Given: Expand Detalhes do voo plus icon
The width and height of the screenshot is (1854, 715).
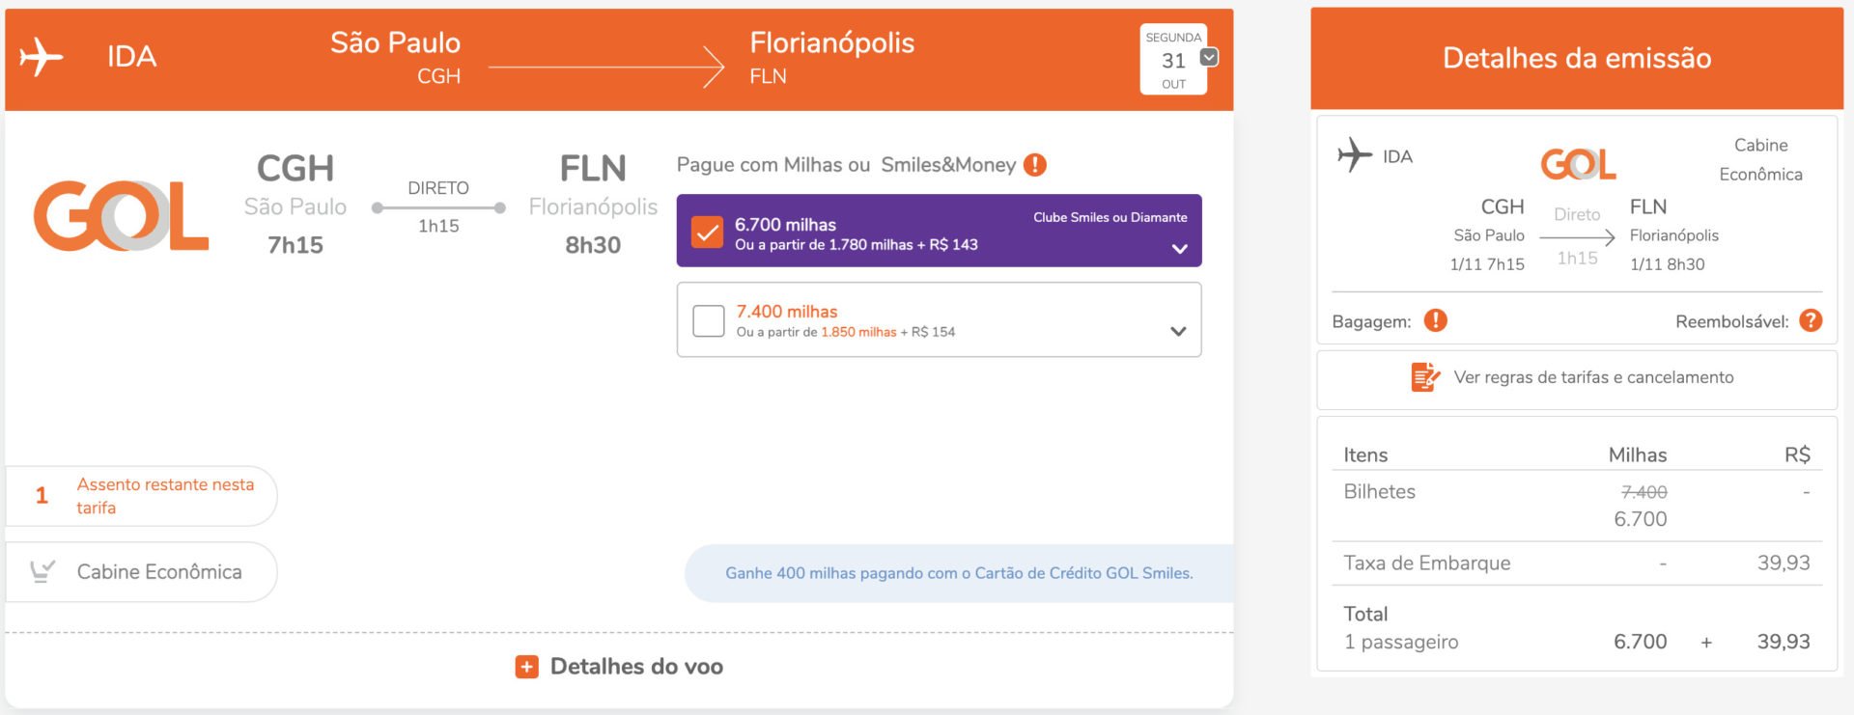Looking at the screenshot, I should pyautogui.click(x=527, y=667).
